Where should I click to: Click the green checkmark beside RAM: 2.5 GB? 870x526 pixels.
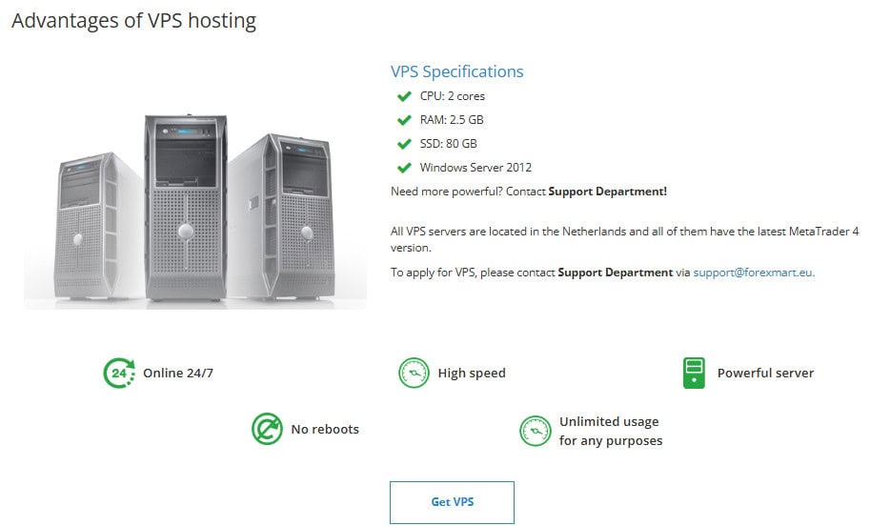(404, 120)
